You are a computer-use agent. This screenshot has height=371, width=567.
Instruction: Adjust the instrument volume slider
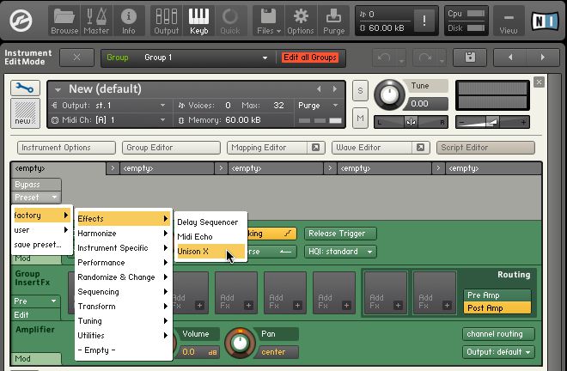click(x=492, y=122)
